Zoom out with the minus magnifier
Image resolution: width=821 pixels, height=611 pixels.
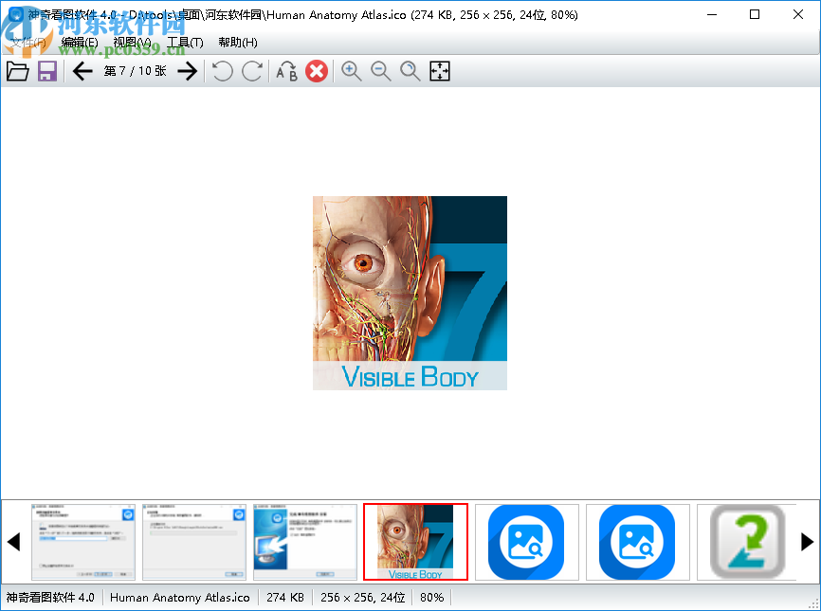381,71
